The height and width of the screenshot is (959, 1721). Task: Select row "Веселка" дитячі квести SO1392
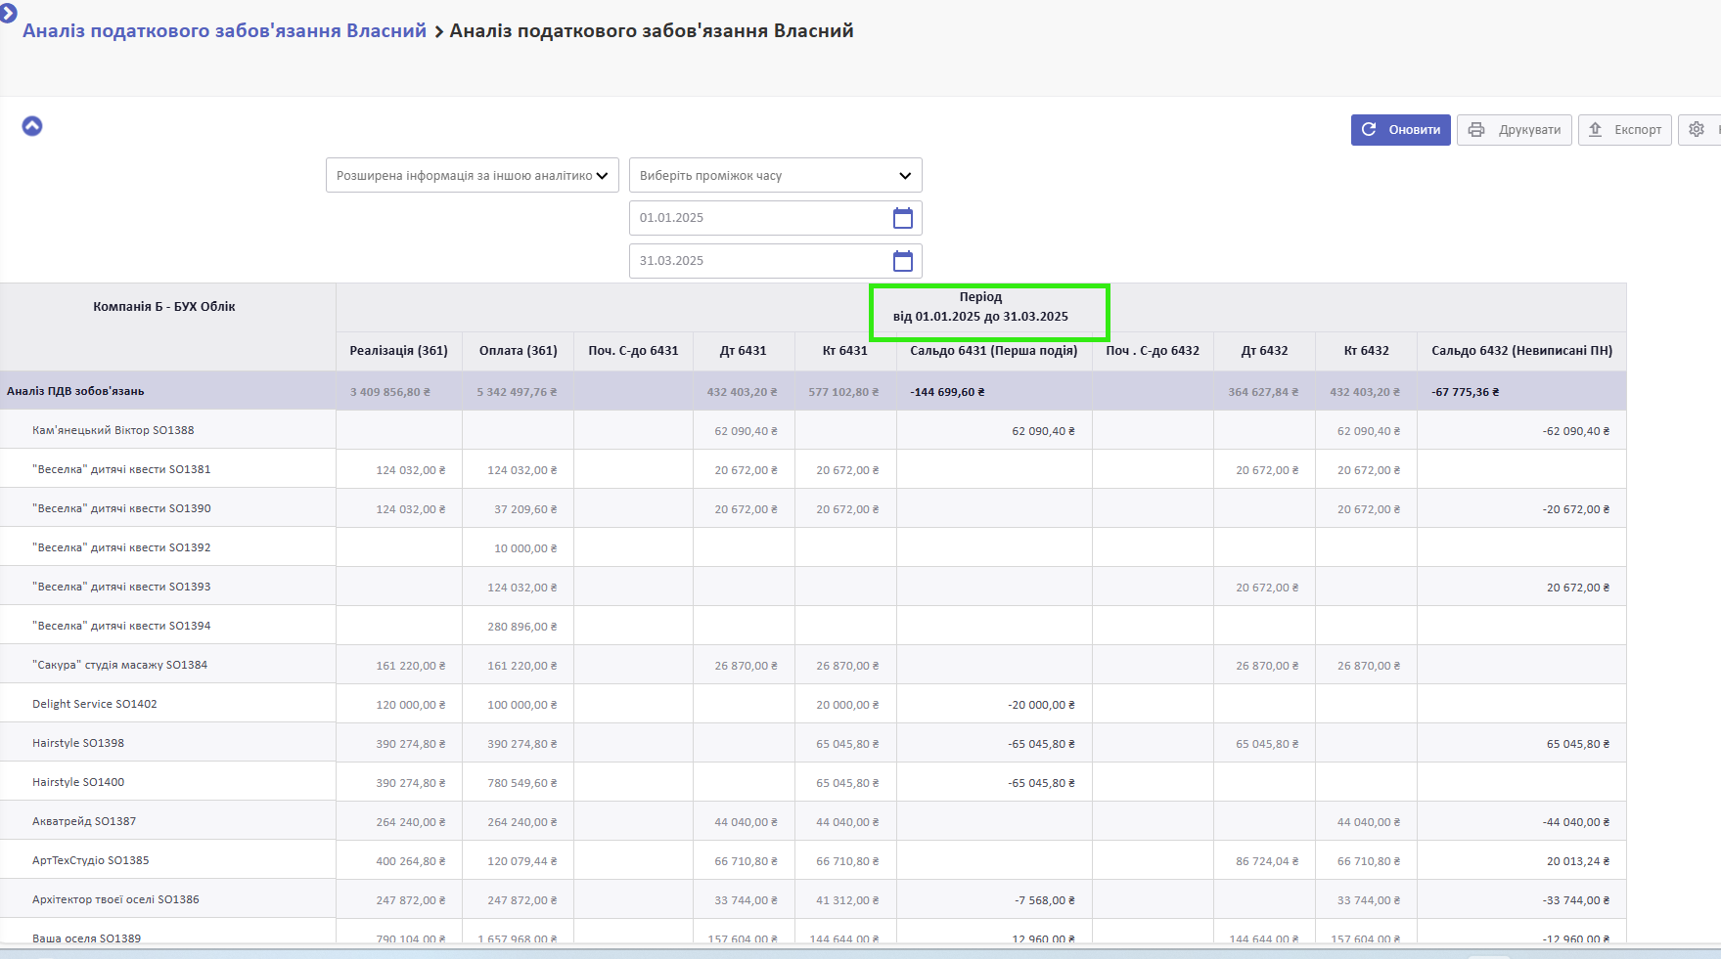point(813,547)
